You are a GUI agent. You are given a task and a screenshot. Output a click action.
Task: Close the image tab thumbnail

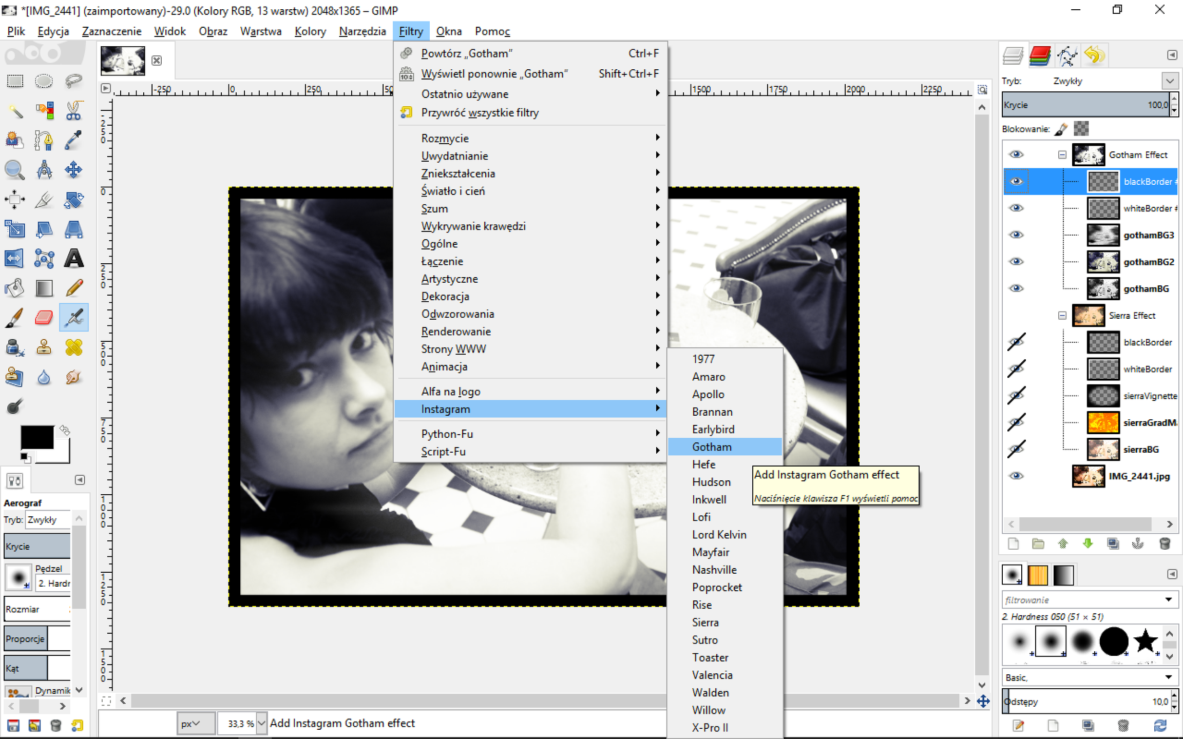(x=157, y=61)
